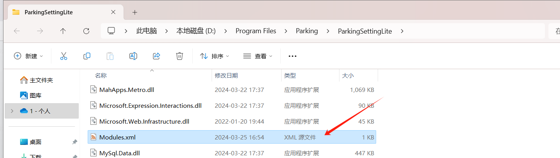The width and height of the screenshot is (560, 158).
Task: Click the Rename icon in toolbar
Action: click(133, 56)
